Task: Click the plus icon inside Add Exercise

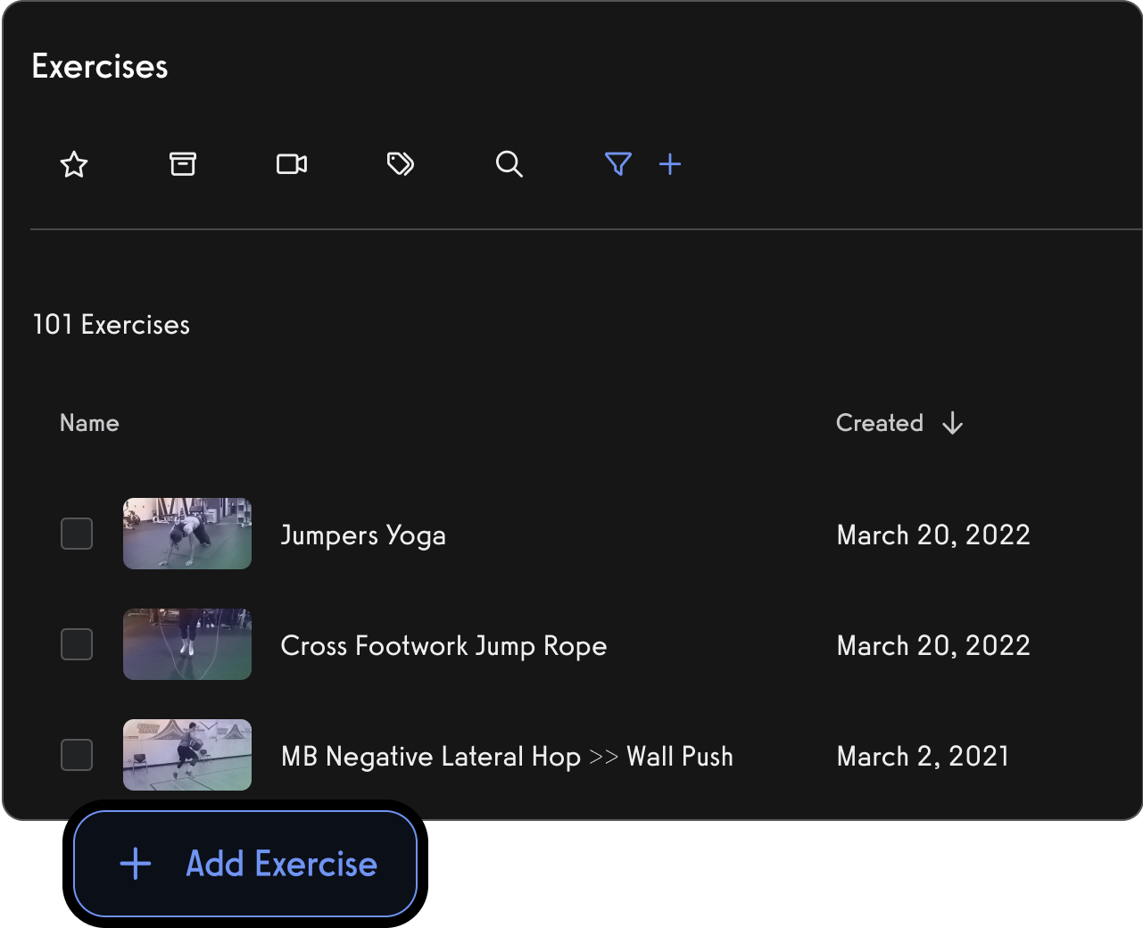Action: click(134, 864)
